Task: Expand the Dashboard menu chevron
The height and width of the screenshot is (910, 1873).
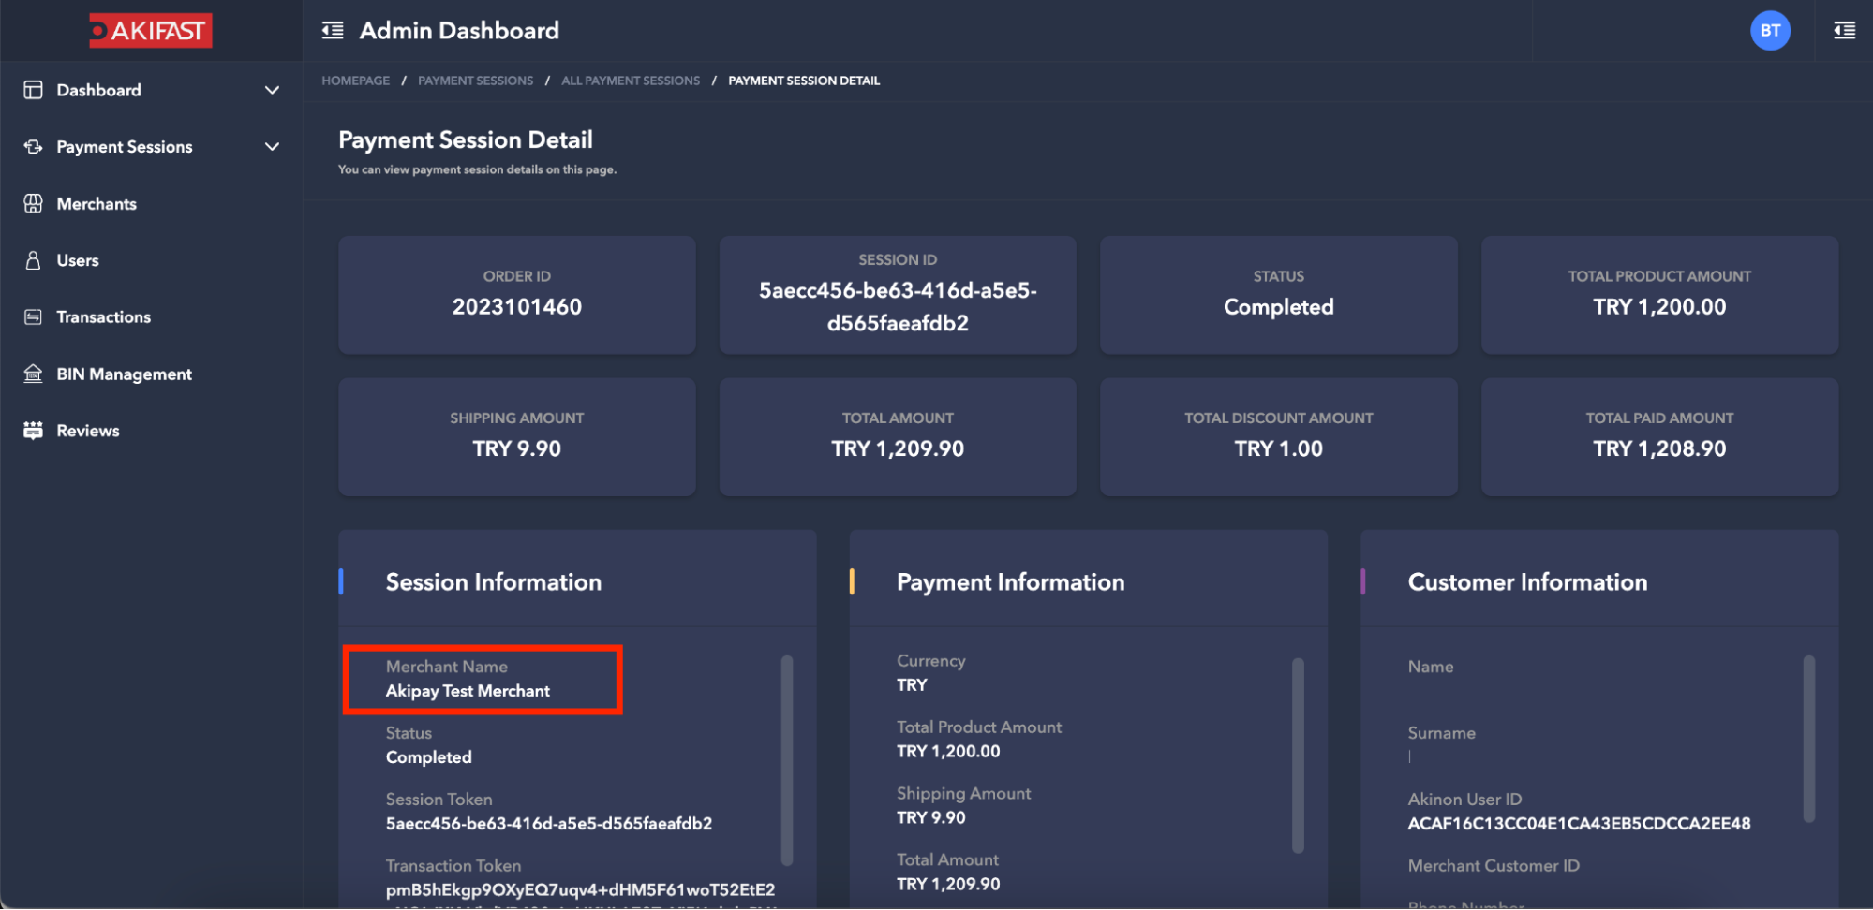Action: pyautogui.click(x=272, y=90)
